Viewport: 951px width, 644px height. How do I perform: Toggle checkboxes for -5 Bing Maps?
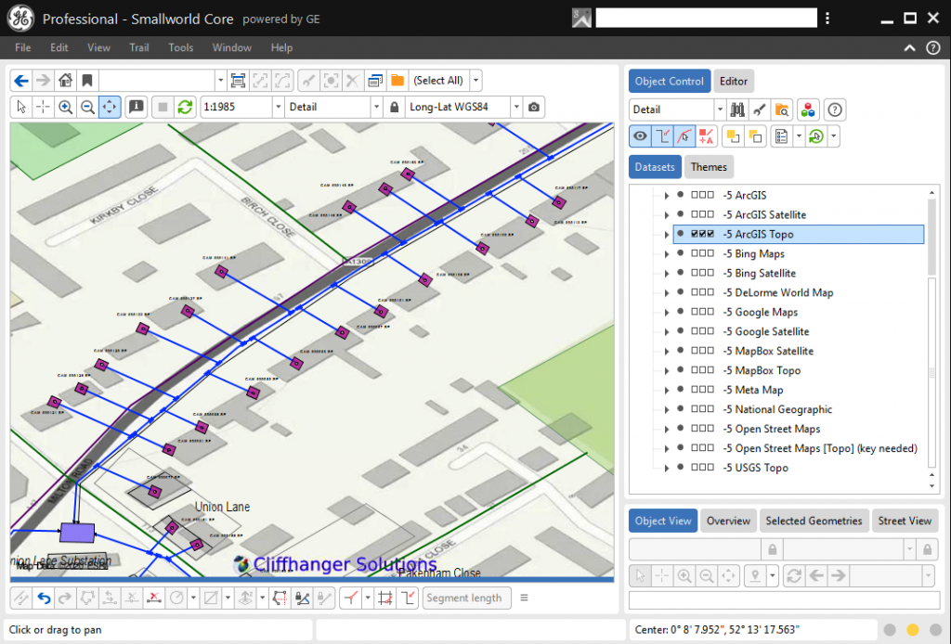(702, 253)
